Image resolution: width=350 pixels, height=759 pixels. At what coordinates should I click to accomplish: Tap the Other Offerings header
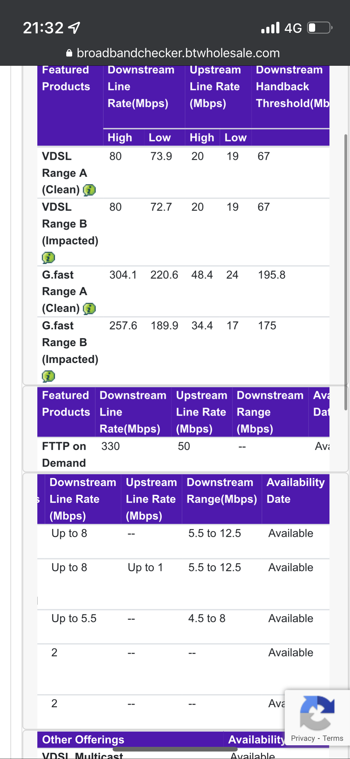pyautogui.click(x=83, y=739)
